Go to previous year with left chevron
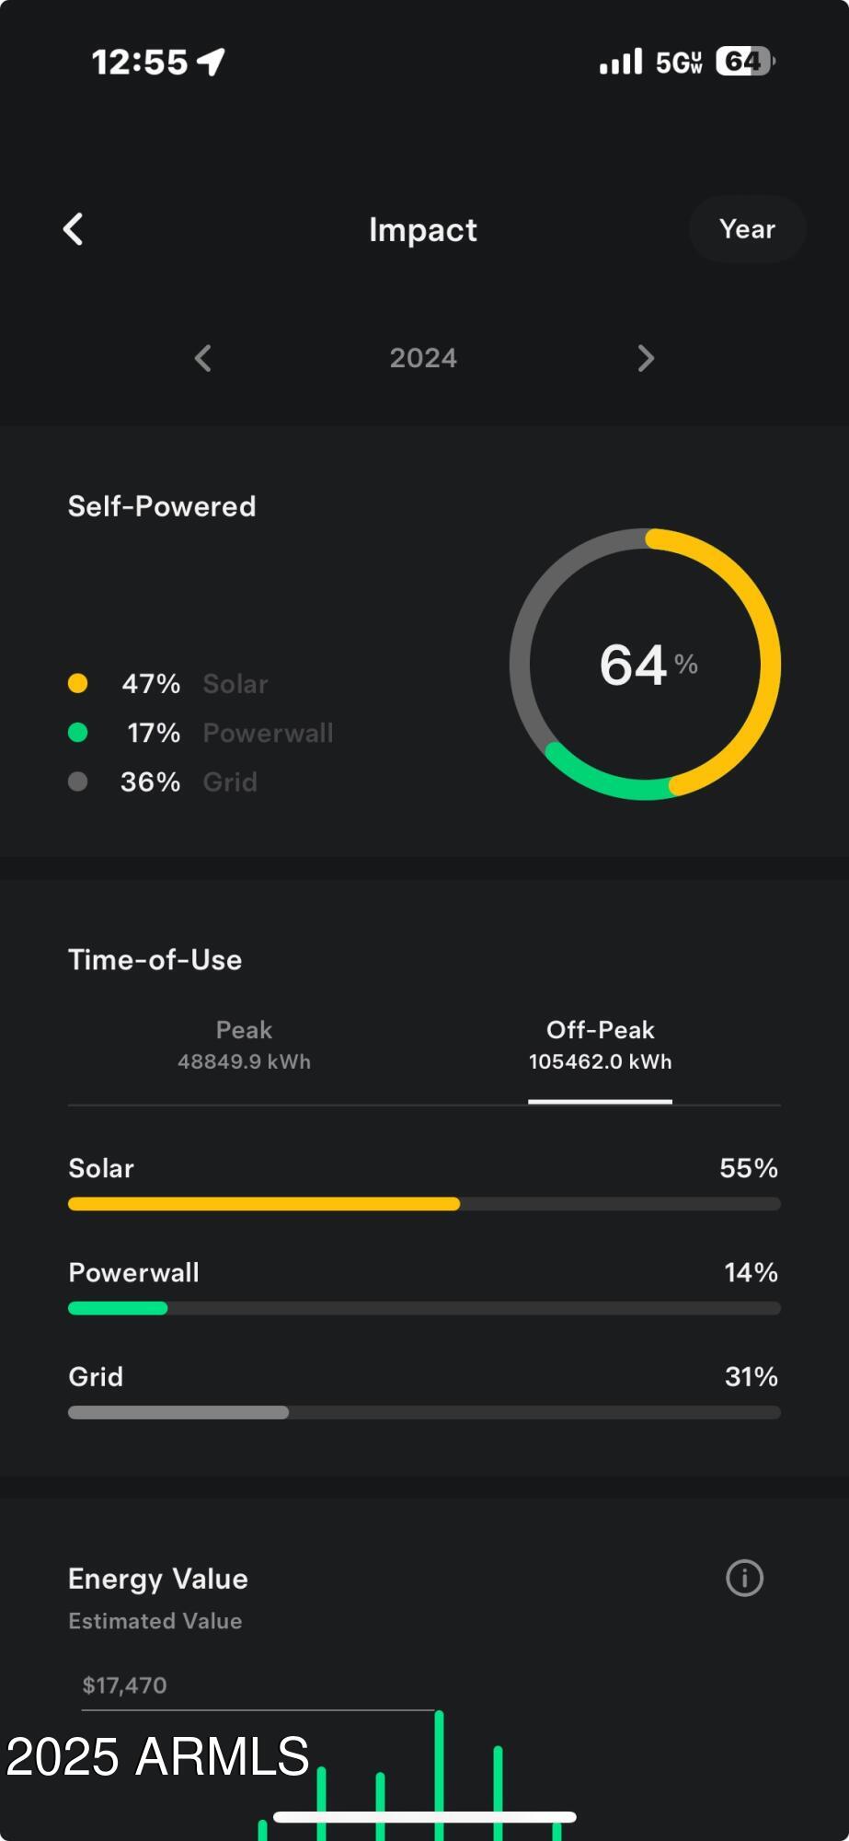Image resolution: width=849 pixels, height=1841 pixels. click(x=203, y=358)
